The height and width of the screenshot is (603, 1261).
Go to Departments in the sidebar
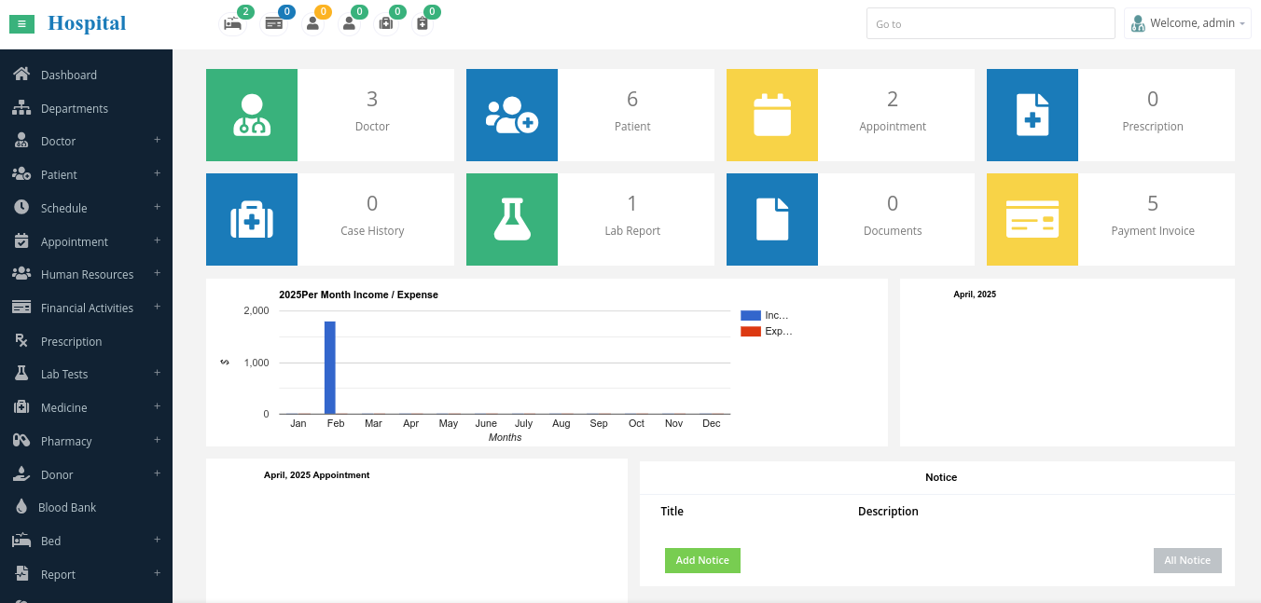click(74, 108)
